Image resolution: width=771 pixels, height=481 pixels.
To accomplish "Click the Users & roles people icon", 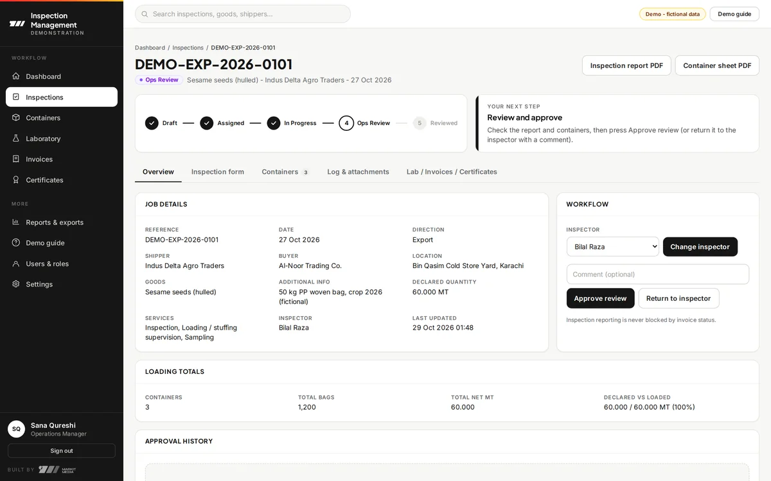I will click(16, 264).
